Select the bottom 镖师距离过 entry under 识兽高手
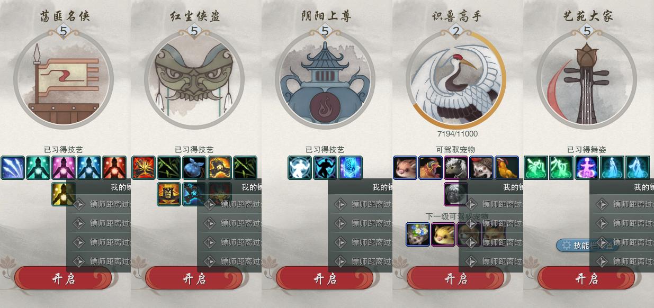This screenshot has height=308, width=654. tap(491, 261)
